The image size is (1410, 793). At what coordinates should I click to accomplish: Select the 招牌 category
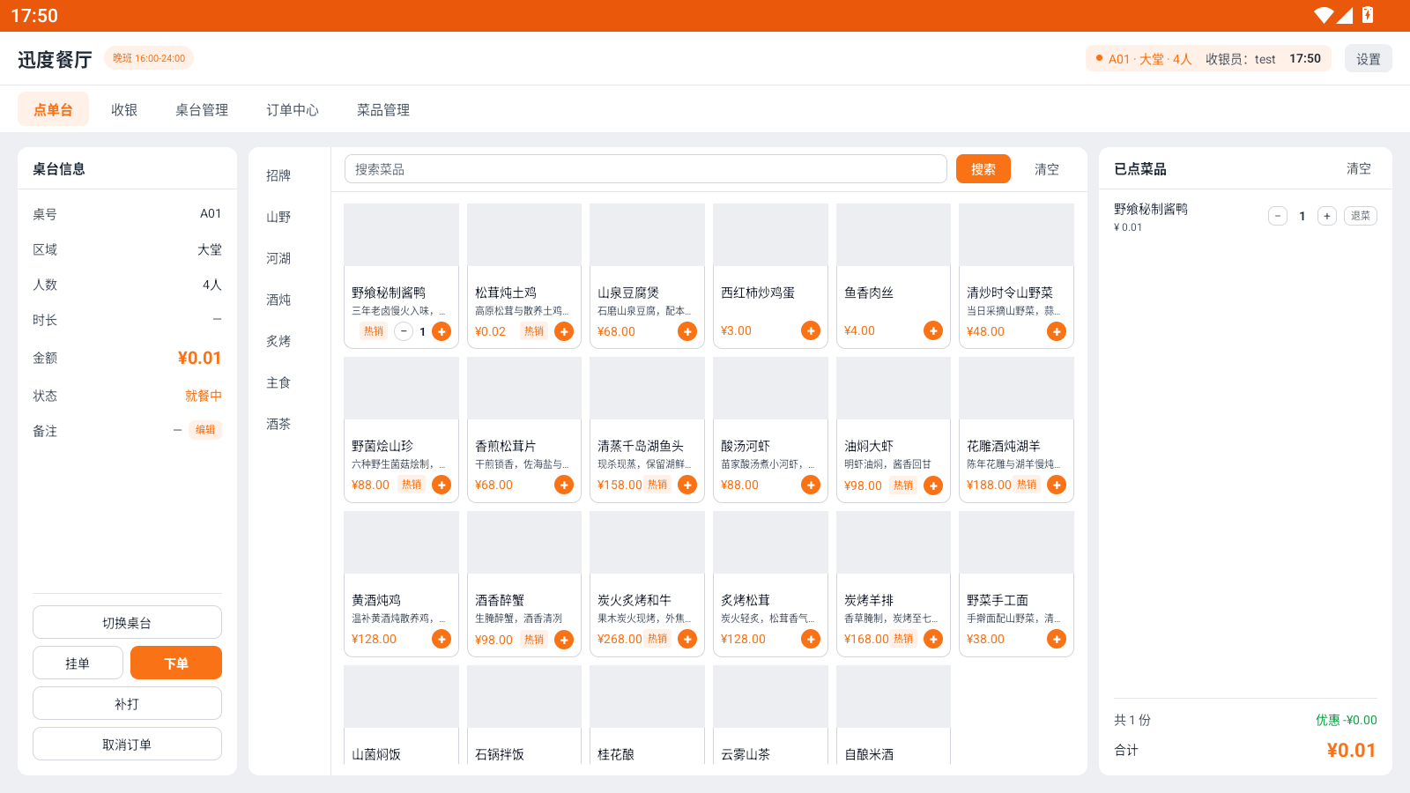click(278, 175)
